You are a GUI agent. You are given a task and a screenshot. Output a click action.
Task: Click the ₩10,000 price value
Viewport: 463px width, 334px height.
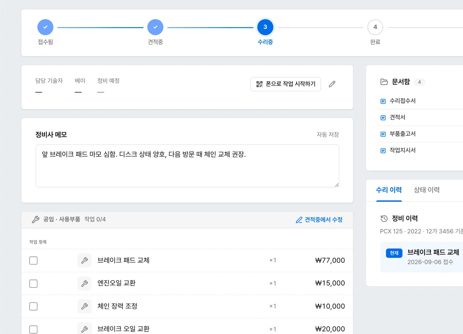pyautogui.click(x=330, y=306)
